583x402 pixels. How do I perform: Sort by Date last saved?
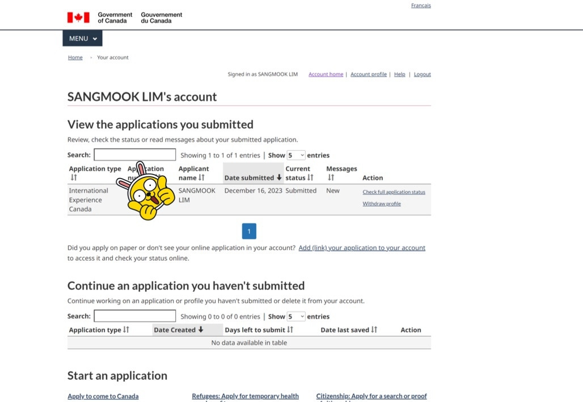374,329
